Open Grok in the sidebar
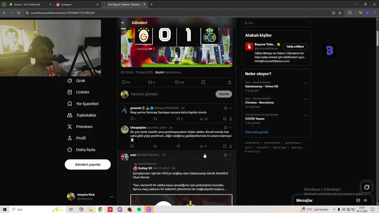Screen dimensions: 379x213 (x=76, y=81)
